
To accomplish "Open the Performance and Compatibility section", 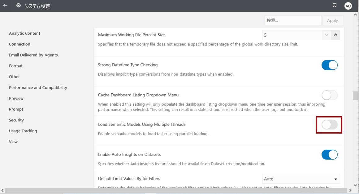I will (38, 88).
